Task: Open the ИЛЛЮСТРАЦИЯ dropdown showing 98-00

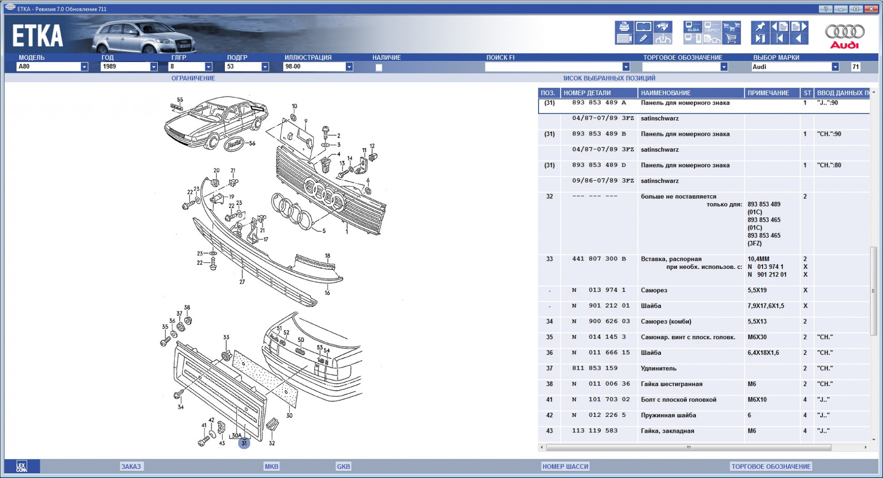Action: coord(318,67)
